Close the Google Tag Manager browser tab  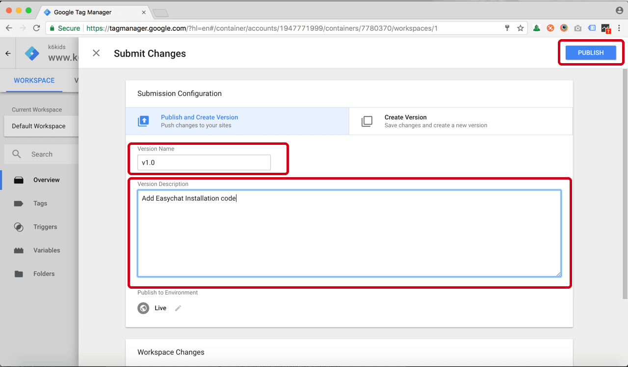[x=143, y=12]
